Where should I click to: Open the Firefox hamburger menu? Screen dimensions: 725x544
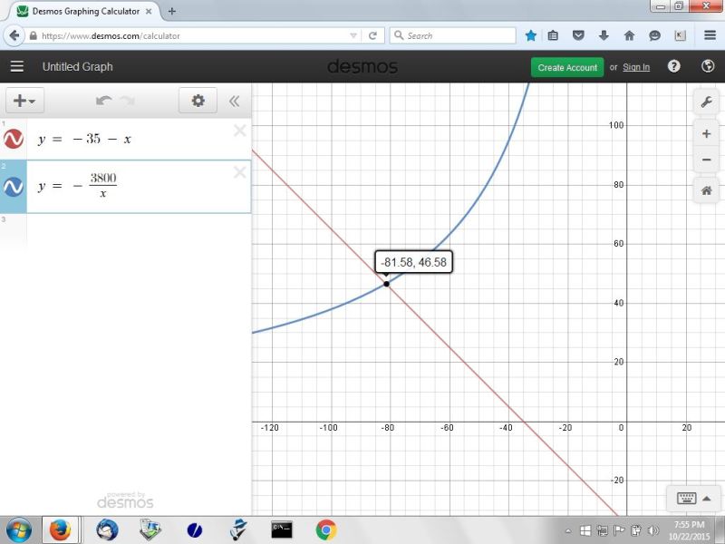coord(710,35)
